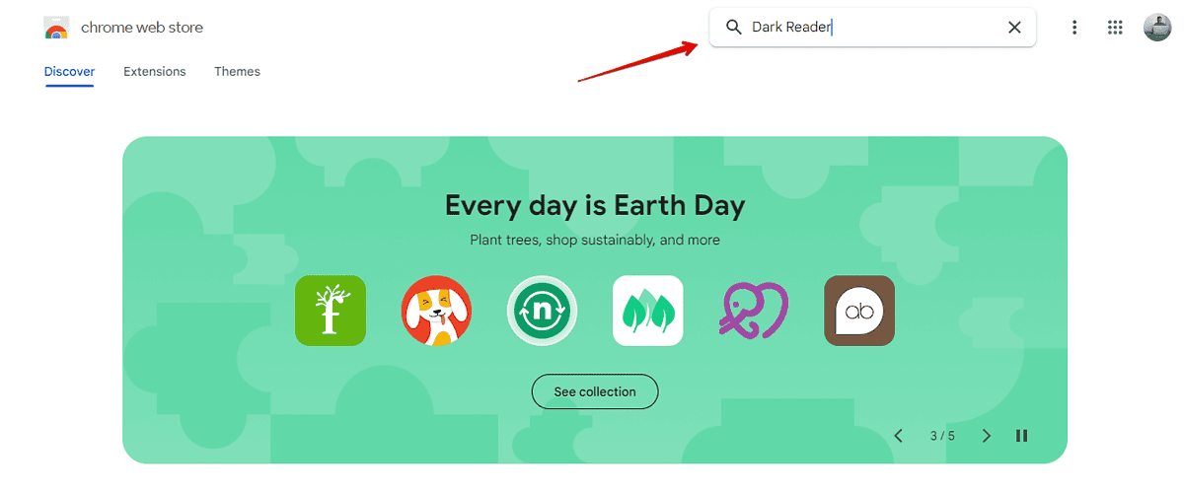Image resolution: width=1184 pixels, height=492 pixels.
Task: Select the circular green 'n' extension icon
Action: 542,311
